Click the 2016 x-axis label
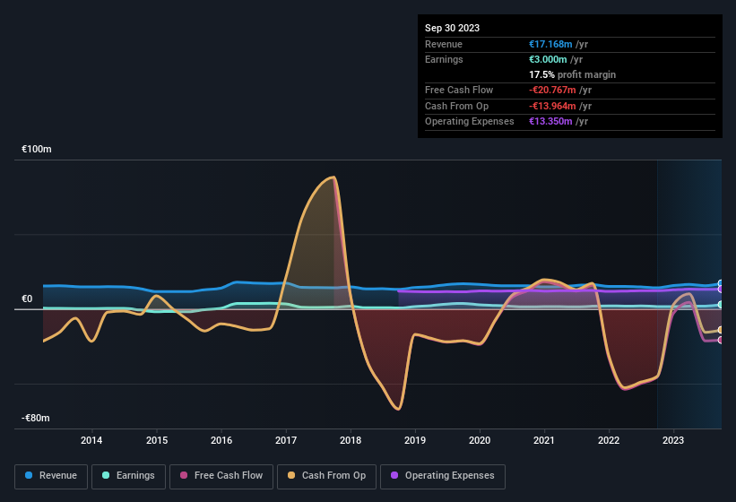The image size is (736, 502). (221, 440)
